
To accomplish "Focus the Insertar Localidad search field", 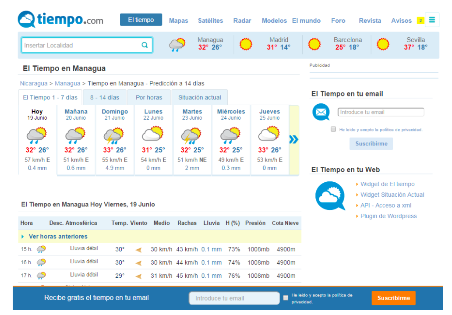I will [81, 45].
